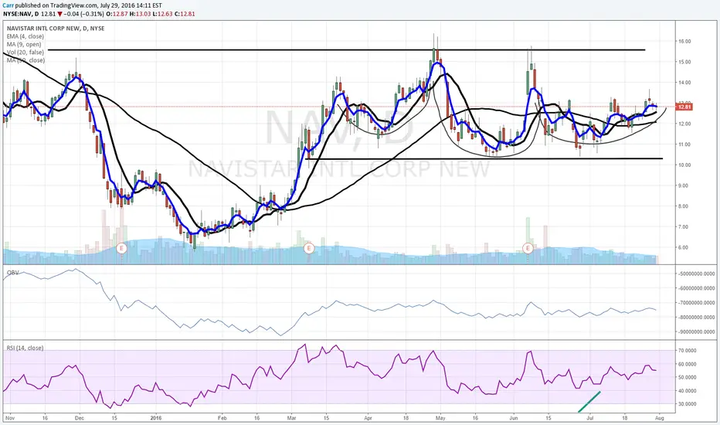The height and width of the screenshot is (425, 720).
Task: Click the 10.00 price axis label
Action: coord(684,165)
